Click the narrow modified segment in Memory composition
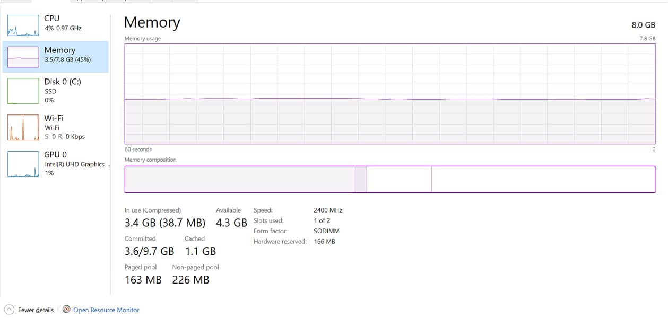 coord(360,179)
